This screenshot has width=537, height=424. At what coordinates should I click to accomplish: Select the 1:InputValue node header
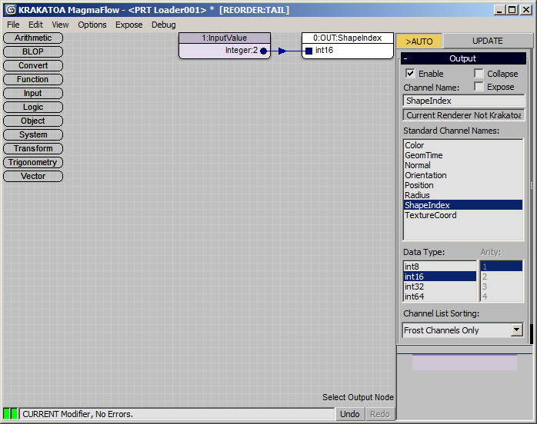225,38
